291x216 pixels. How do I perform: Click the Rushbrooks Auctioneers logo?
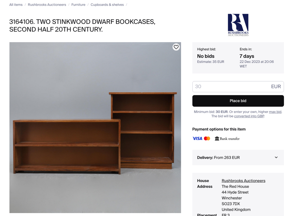(238, 25)
